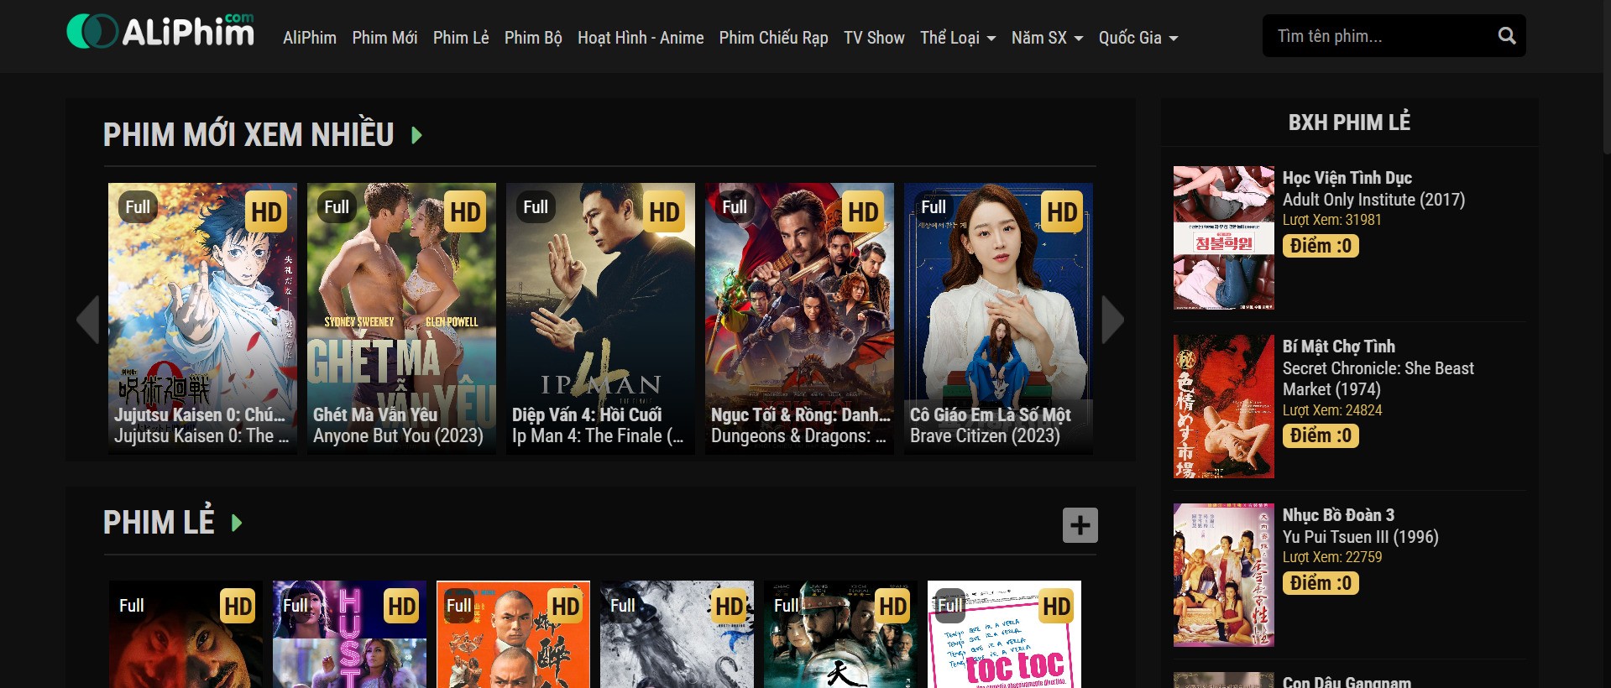Expand the Quốc Gia dropdown
Screen dimensions: 1611x688
pyautogui.click(x=1138, y=38)
